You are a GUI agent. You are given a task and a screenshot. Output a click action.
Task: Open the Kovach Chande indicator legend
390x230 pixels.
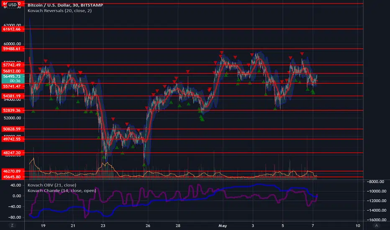click(x=62, y=191)
